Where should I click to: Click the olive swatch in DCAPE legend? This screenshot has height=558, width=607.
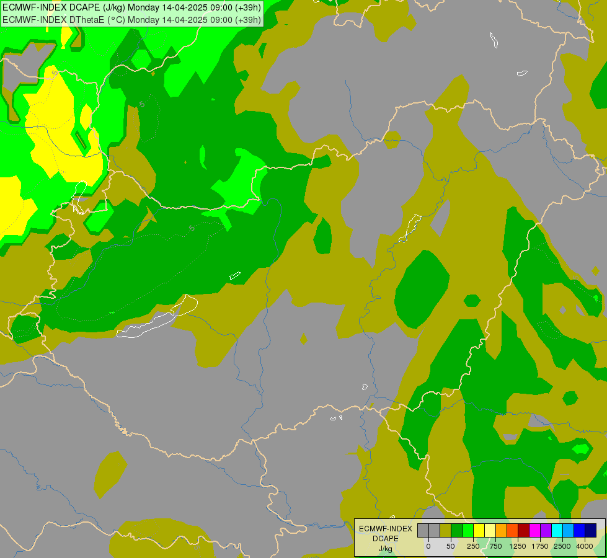pos(446,530)
